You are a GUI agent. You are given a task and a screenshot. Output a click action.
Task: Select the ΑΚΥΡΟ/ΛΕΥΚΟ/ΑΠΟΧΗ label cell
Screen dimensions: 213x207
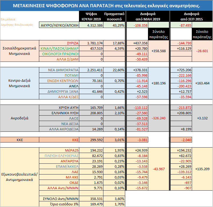point(59,25)
